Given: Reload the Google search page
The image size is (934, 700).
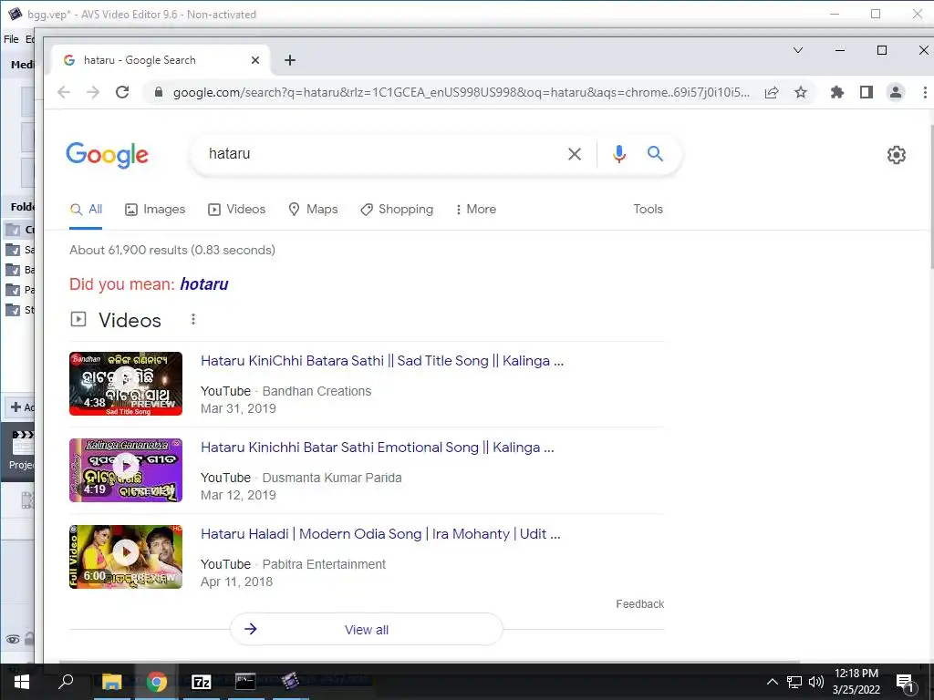Looking at the screenshot, I should point(122,92).
